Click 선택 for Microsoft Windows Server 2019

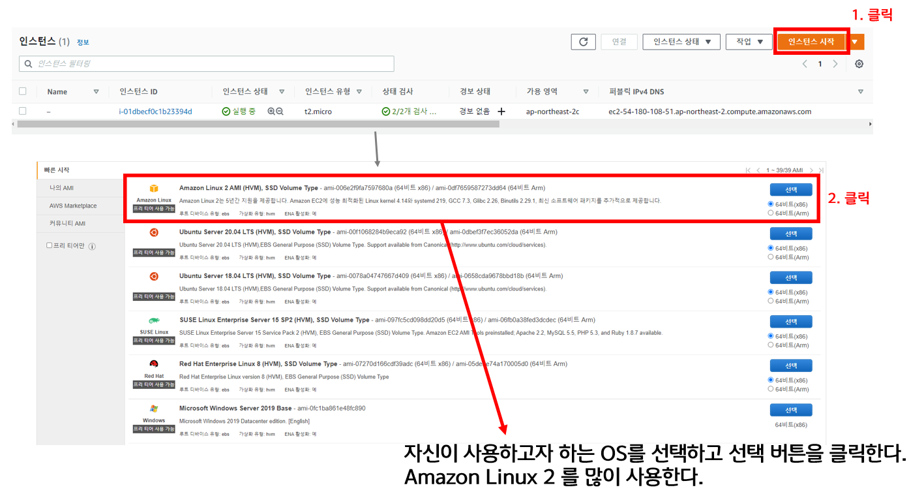[791, 410]
